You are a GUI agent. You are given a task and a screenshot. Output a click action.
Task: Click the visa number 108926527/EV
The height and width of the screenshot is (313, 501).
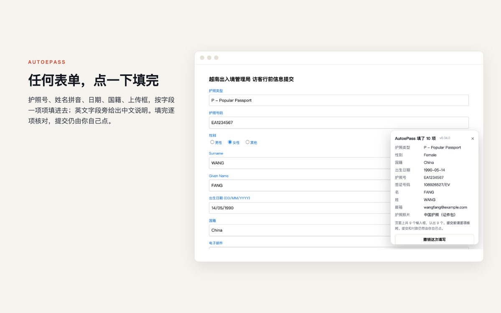(437, 185)
